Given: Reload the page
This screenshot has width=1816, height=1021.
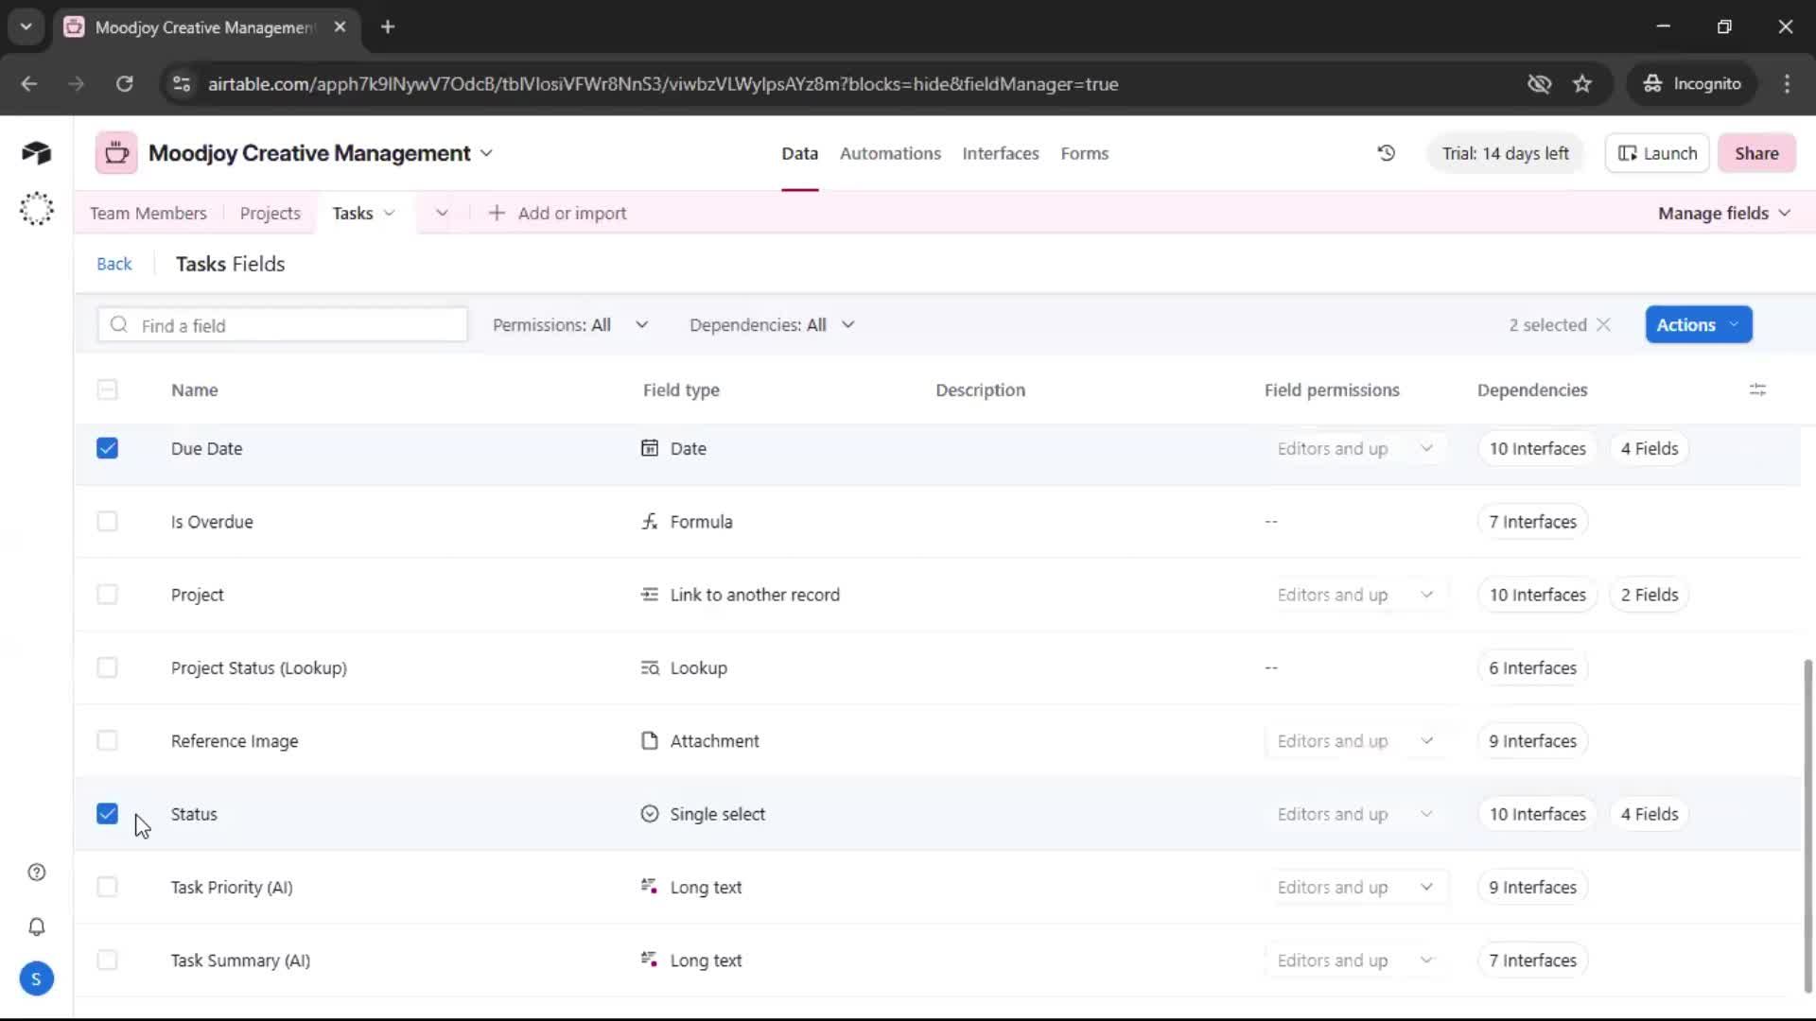Looking at the screenshot, I should pyautogui.click(x=124, y=84).
